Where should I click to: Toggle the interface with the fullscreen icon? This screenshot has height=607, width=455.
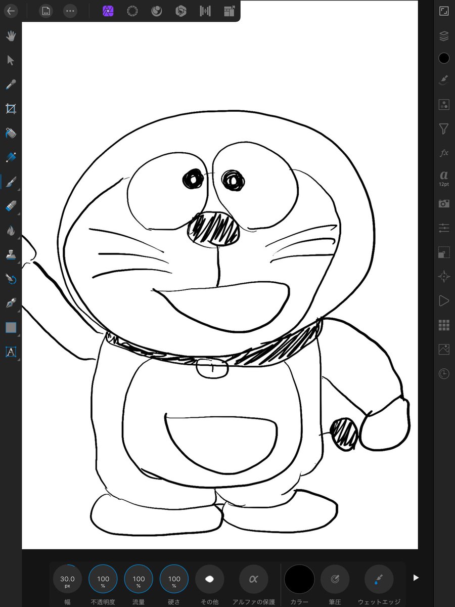click(x=444, y=11)
